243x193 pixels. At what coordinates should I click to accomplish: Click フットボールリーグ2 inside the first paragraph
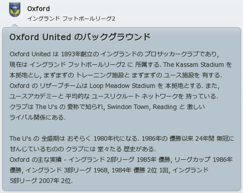97,65
